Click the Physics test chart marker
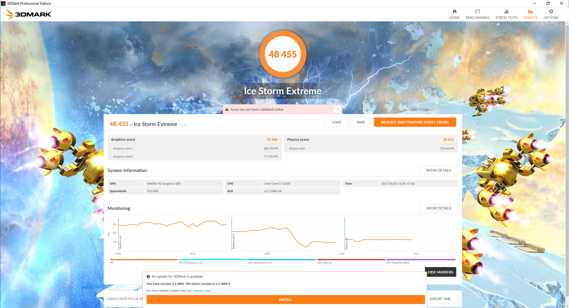The width and height of the screenshot is (569, 308). click(x=346, y=243)
